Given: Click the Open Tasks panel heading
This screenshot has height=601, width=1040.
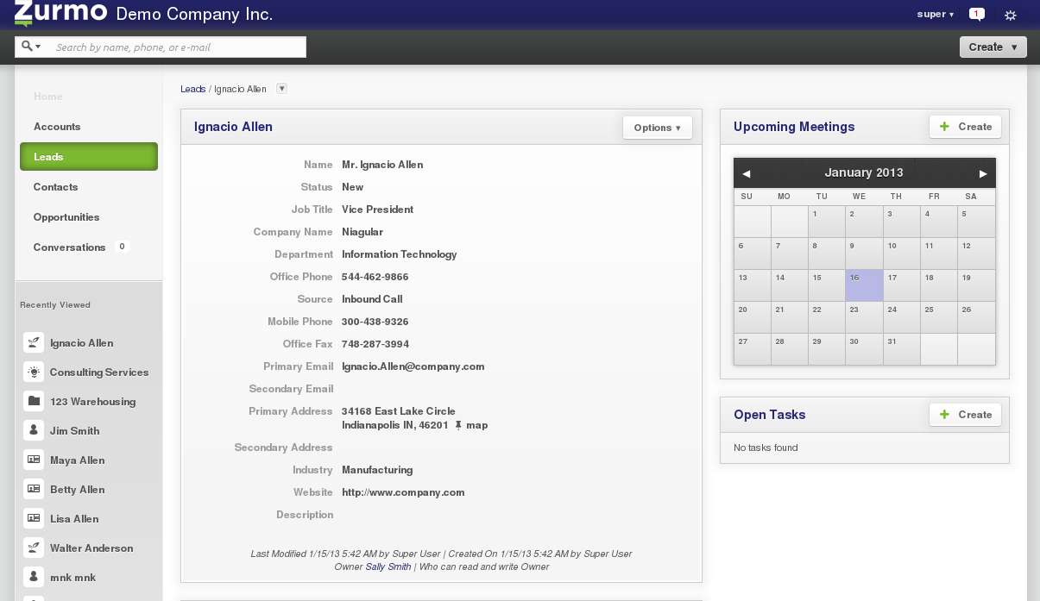Looking at the screenshot, I should point(770,415).
